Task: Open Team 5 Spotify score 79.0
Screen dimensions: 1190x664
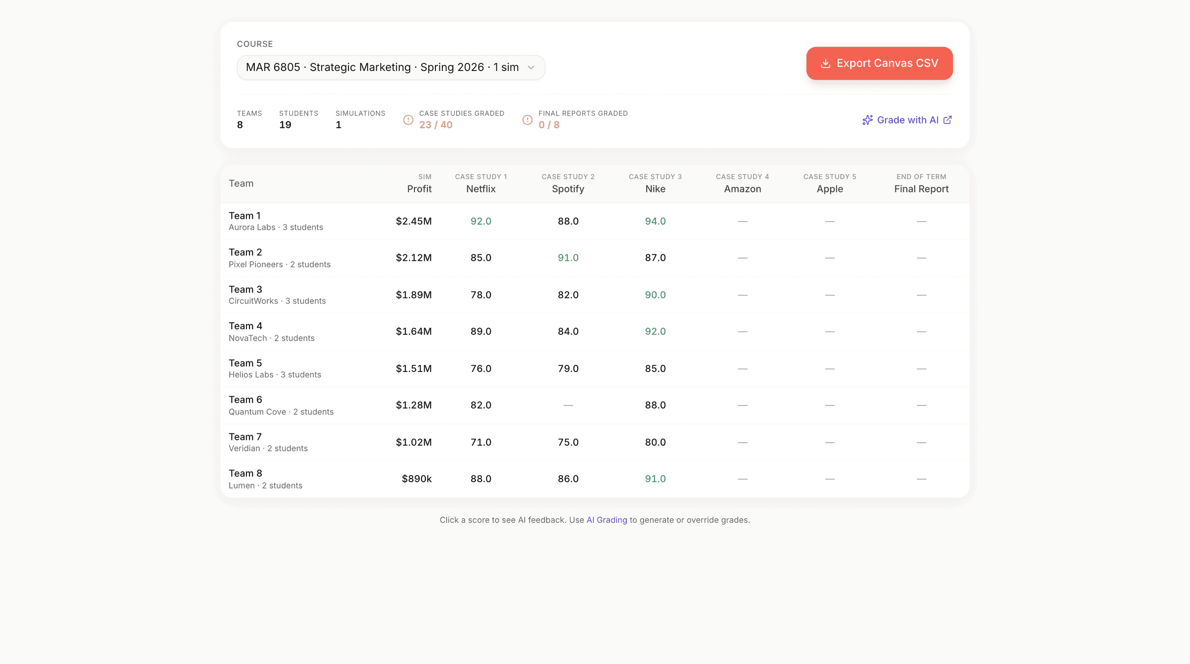Action: tap(568, 368)
